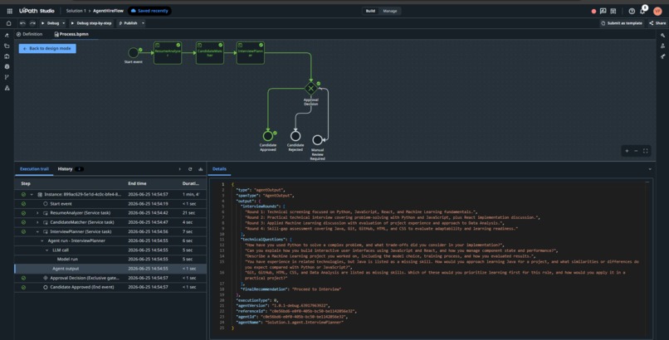
Task: Click Submit as template button
Action: 622,23
